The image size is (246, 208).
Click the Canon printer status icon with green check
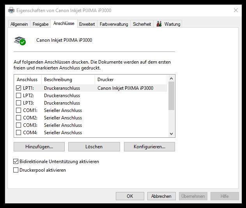(20, 41)
